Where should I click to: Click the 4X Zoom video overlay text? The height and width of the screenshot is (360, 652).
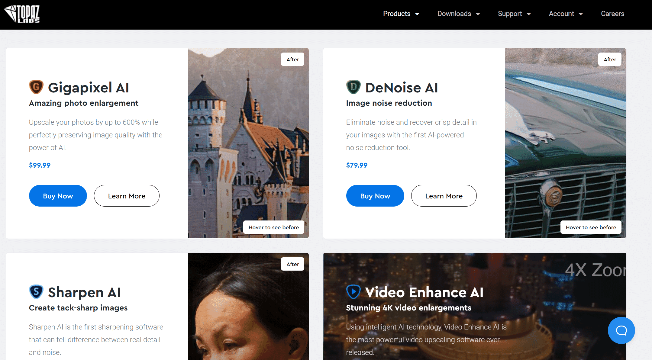tap(596, 270)
